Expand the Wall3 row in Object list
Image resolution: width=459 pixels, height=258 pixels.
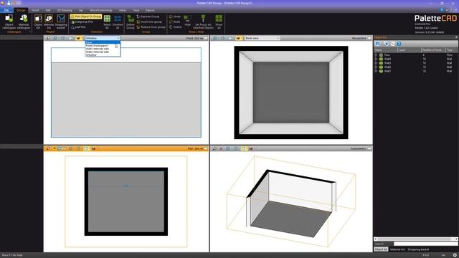(376, 63)
